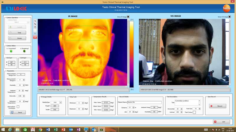Open the Camera Name dropdown
236x132 pixels.
(x=28, y=22)
